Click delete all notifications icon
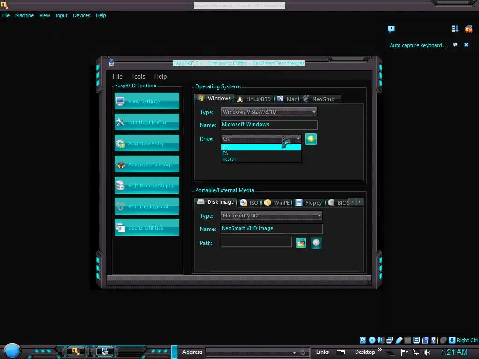This screenshot has height=359, width=479. [x=469, y=29]
